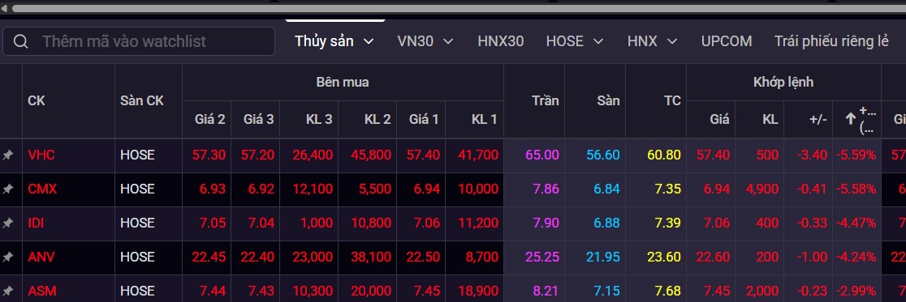Screen dimensions: 906x302
Task: Click ASM ceiling price 8.21
Action: click(x=546, y=291)
